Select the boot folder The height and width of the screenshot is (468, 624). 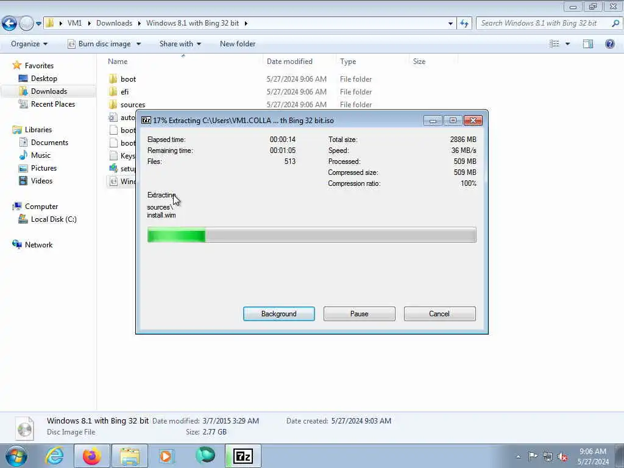128,79
